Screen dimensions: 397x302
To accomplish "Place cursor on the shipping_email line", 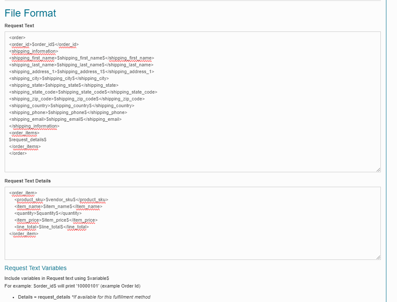I will pos(65,119).
